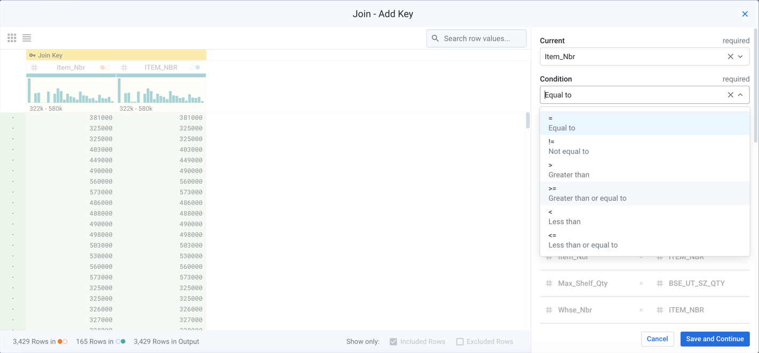This screenshot has height=353, width=759.
Task: Close the Join - Add Key dialog
Action: tap(745, 14)
